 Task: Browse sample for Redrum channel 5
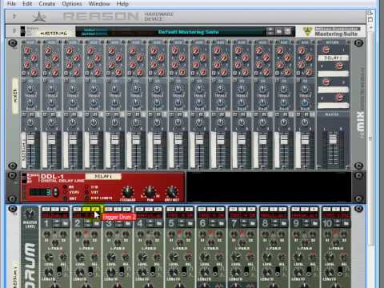[x=190, y=223]
